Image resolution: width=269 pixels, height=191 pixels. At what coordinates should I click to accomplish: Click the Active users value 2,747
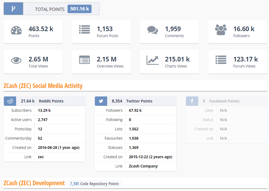pos(43,120)
